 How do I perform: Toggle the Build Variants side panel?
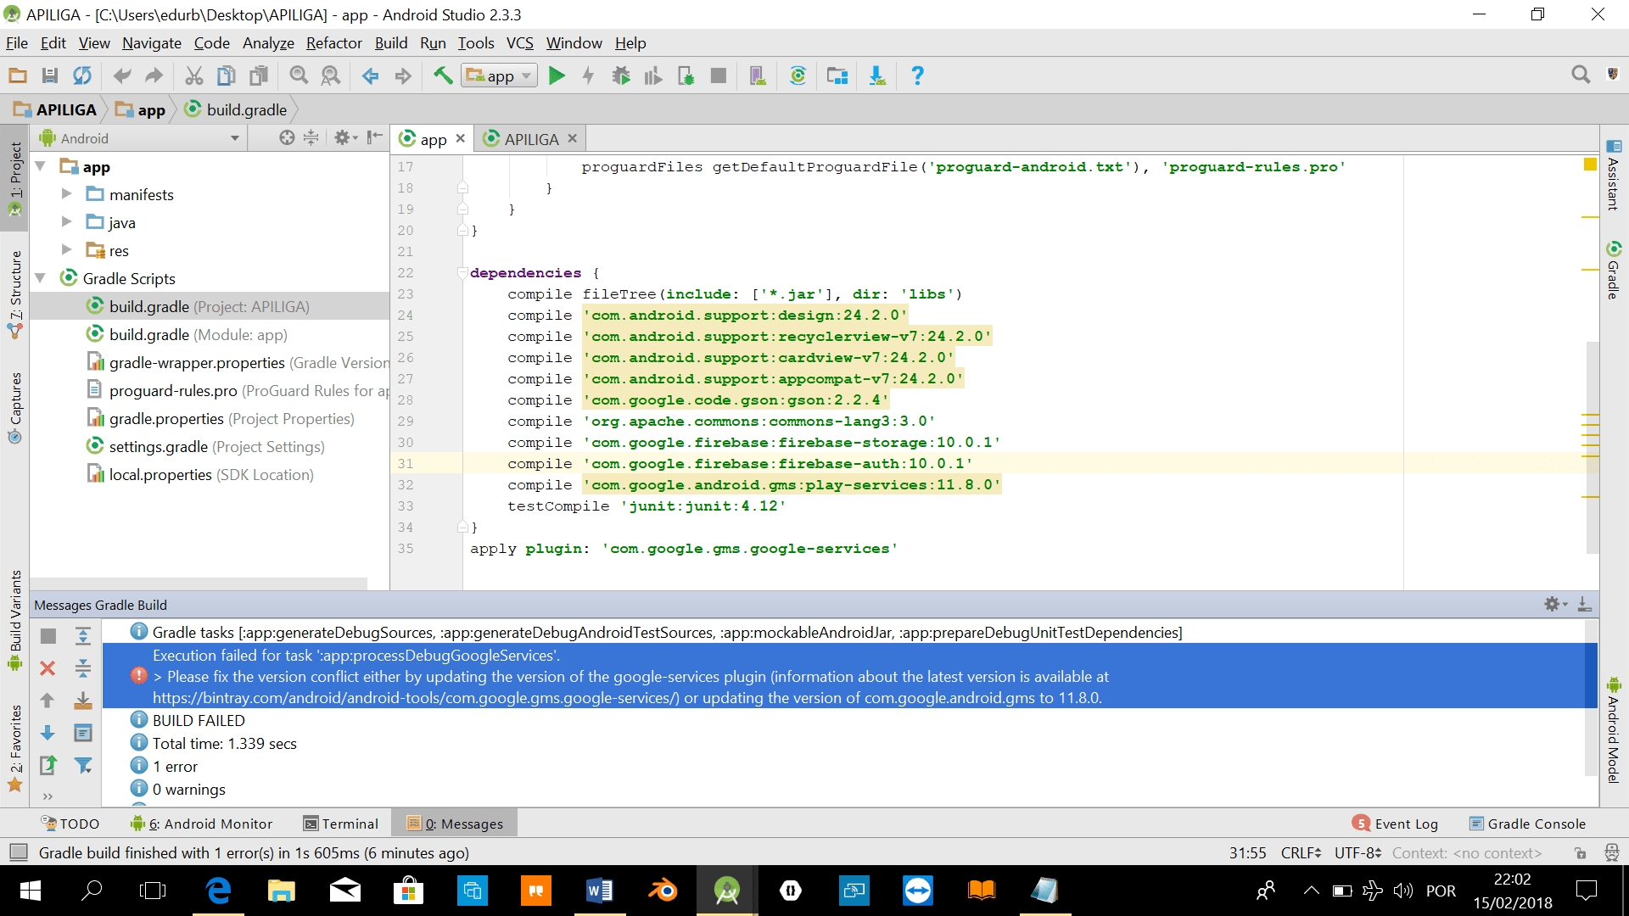[x=15, y=619]
